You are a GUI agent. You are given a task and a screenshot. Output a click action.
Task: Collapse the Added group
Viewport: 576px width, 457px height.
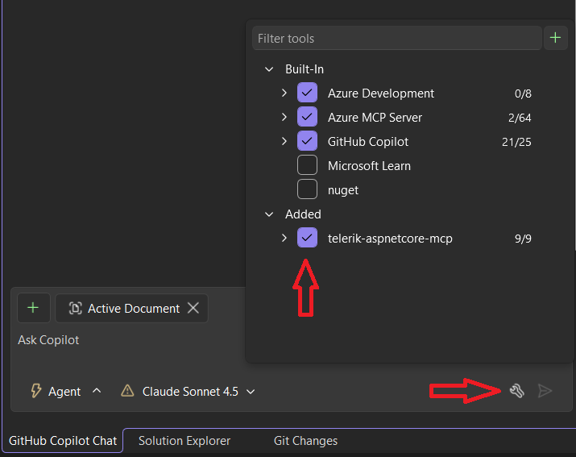click(269, 214)
